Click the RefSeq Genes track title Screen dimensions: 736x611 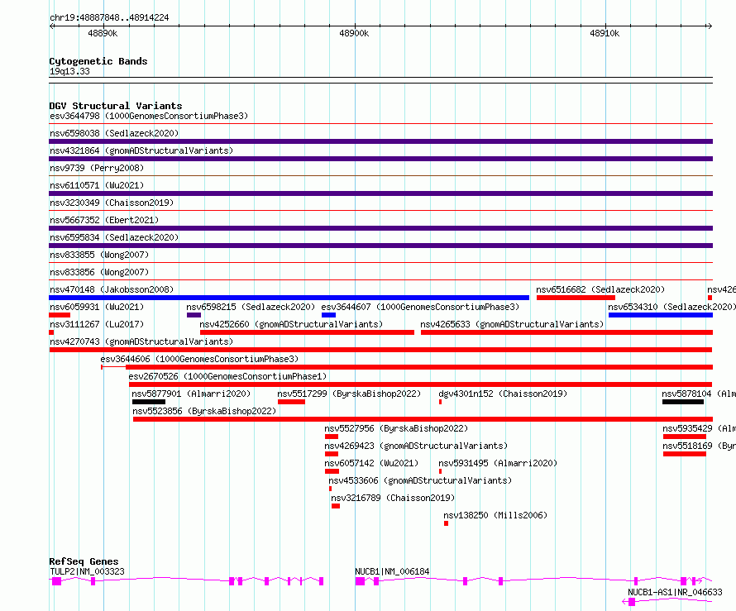84,561
